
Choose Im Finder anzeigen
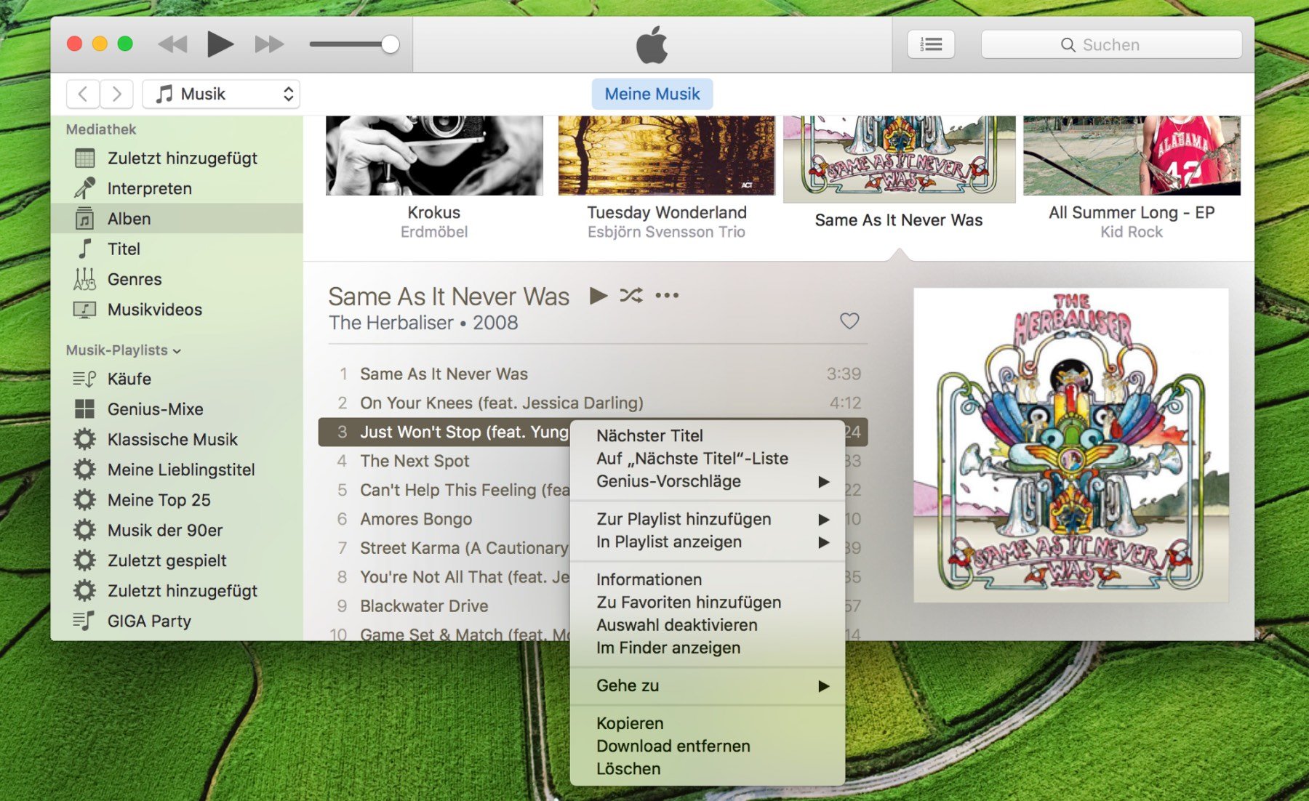point(708,648)
